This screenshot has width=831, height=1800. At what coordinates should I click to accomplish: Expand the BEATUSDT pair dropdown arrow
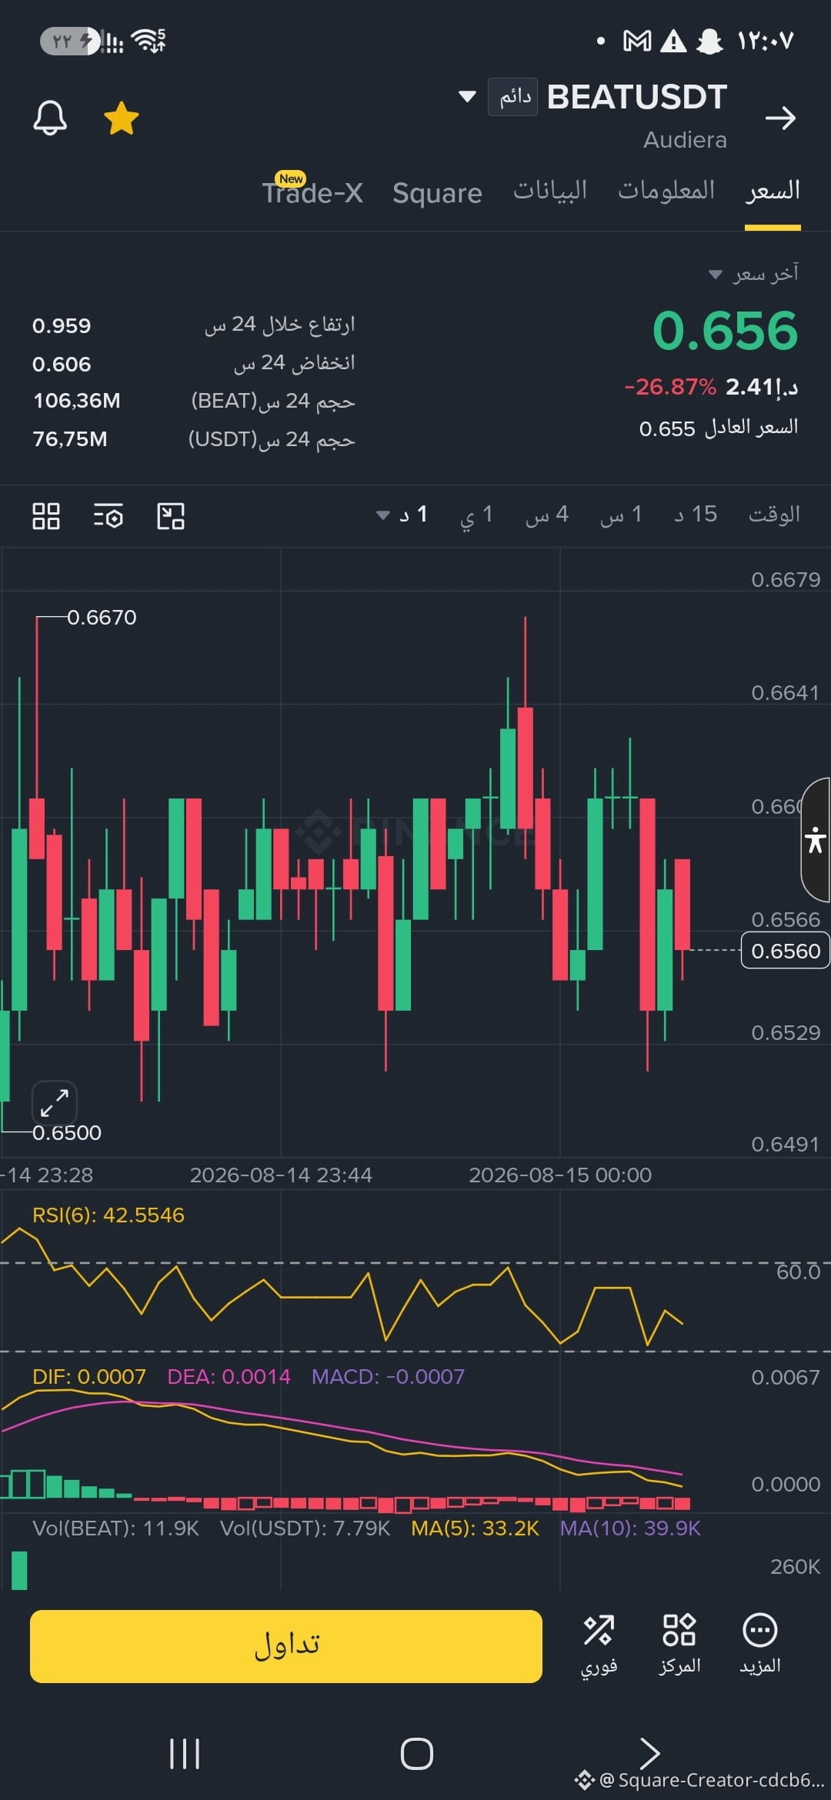tap(467, 97)
